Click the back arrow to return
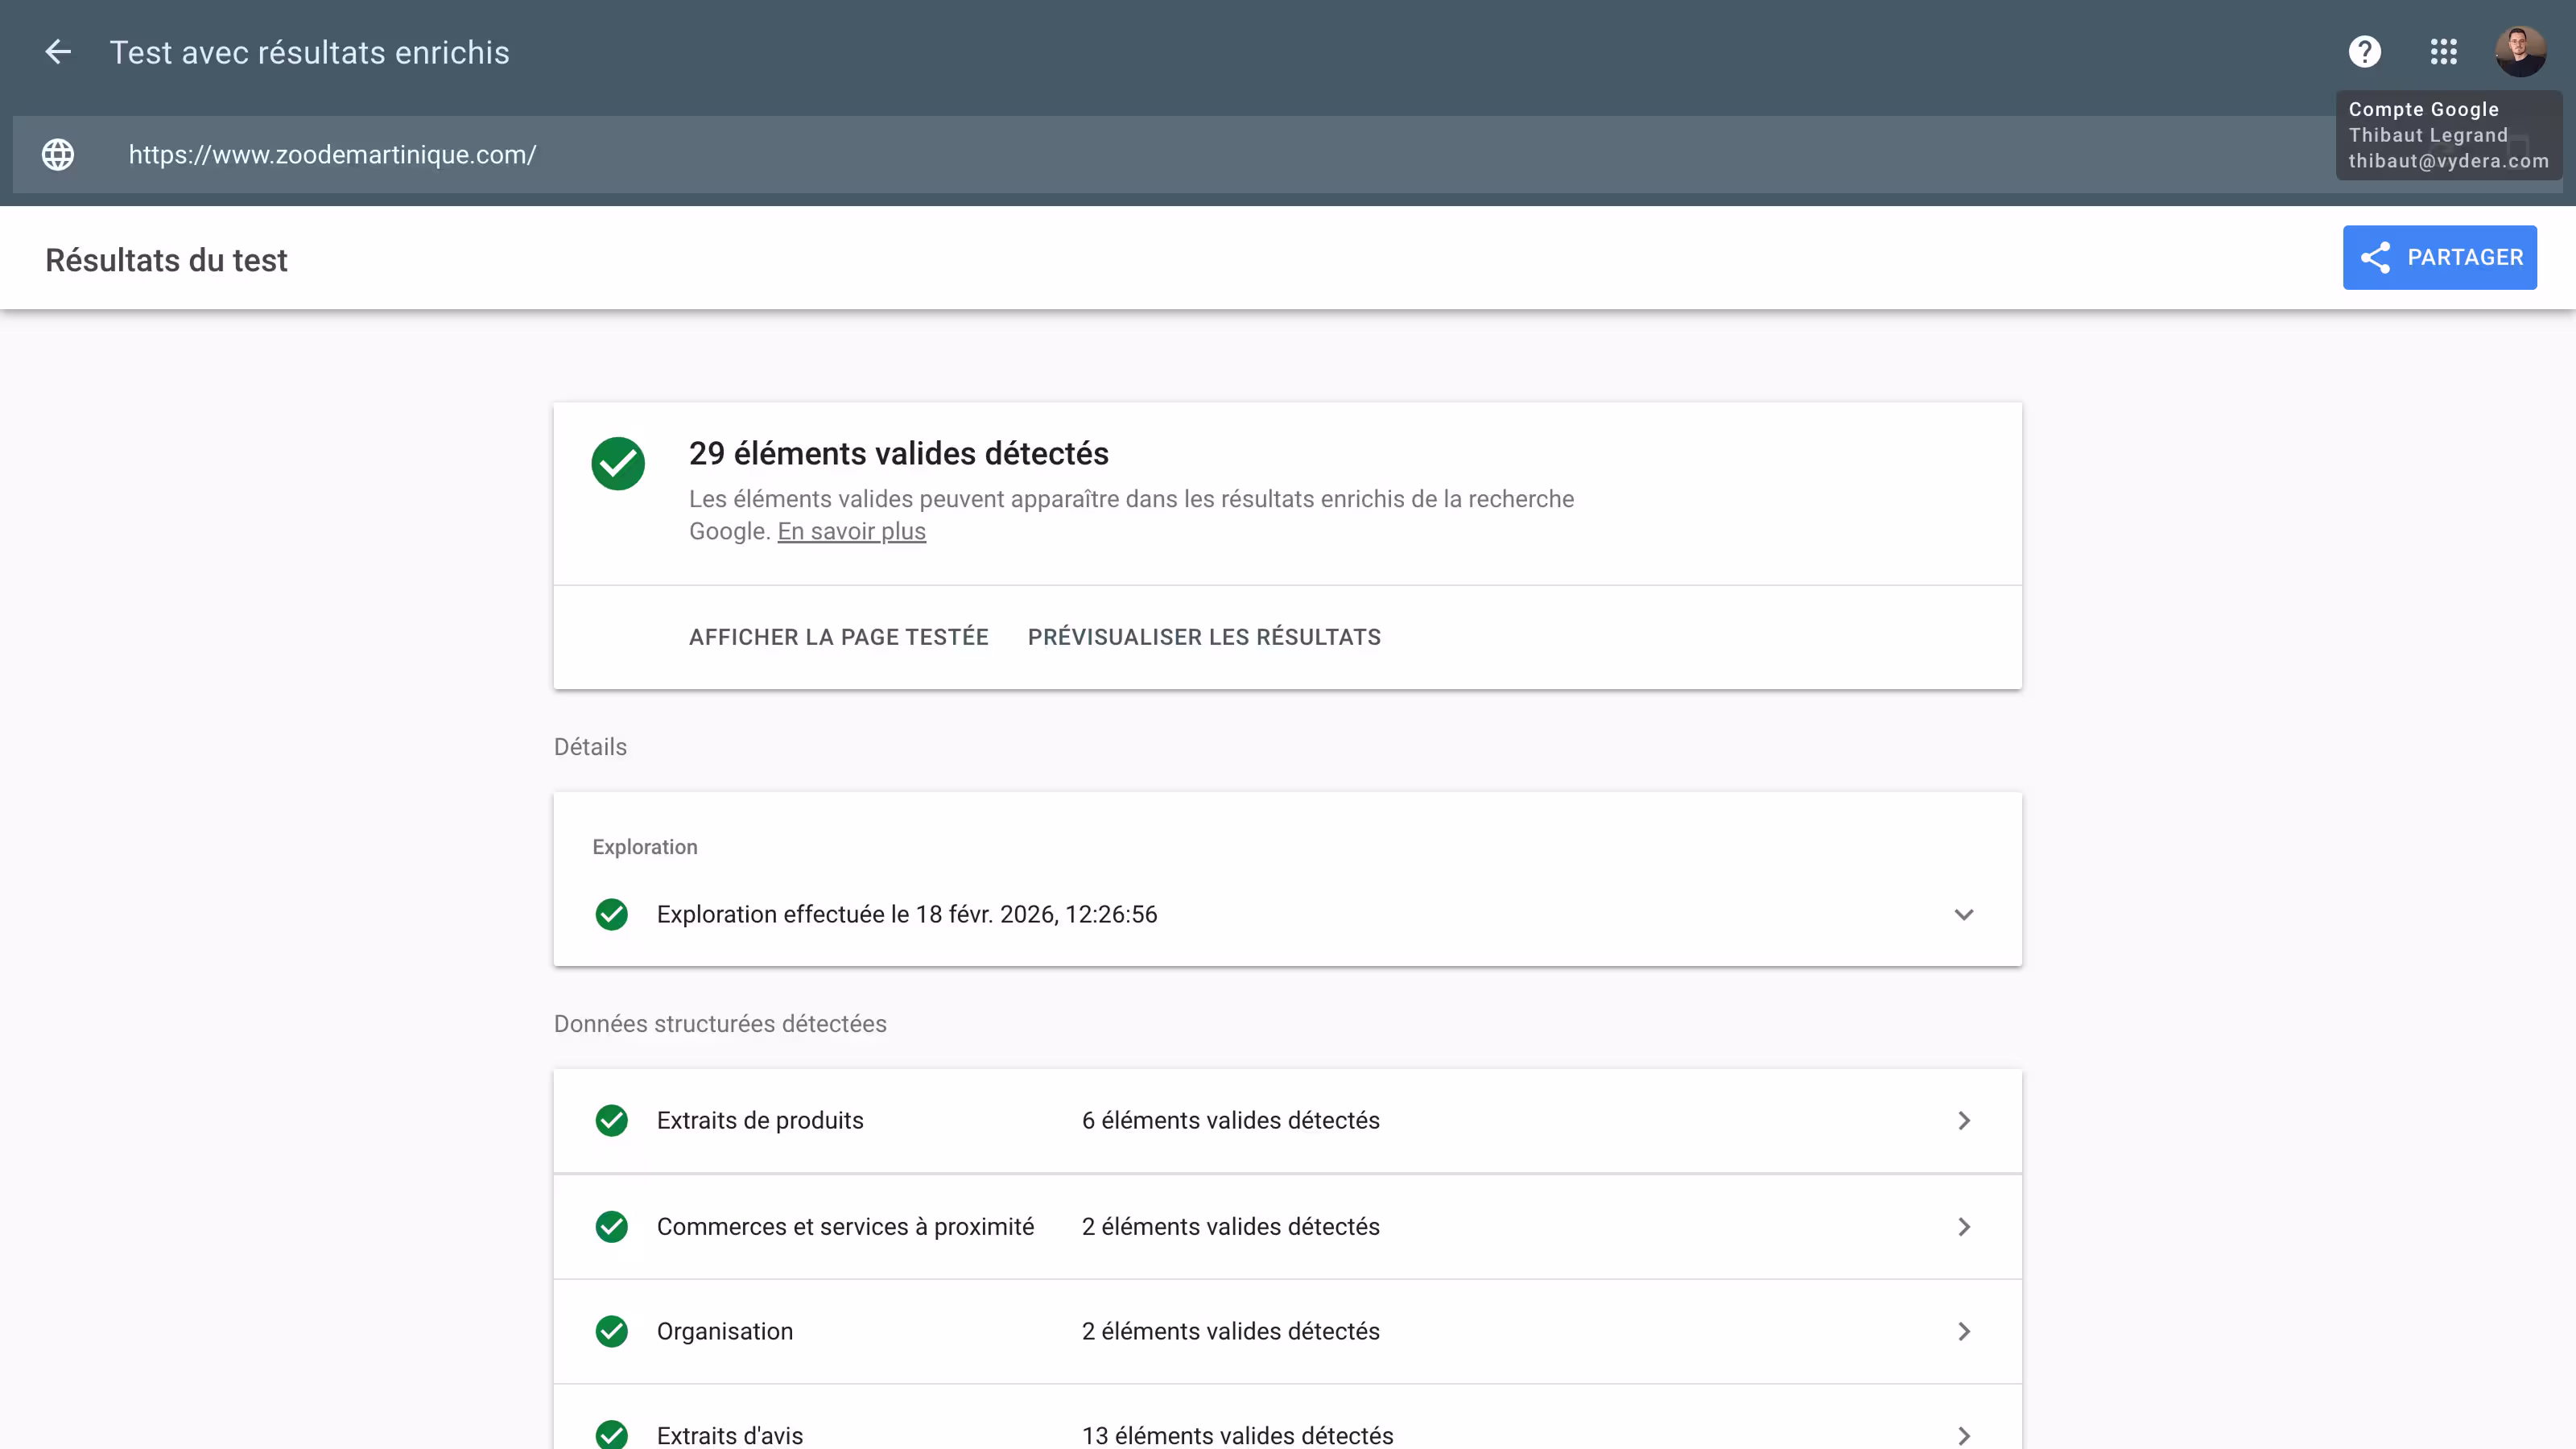This screenshot has height=1449, width=2576. tap(58, 52)
